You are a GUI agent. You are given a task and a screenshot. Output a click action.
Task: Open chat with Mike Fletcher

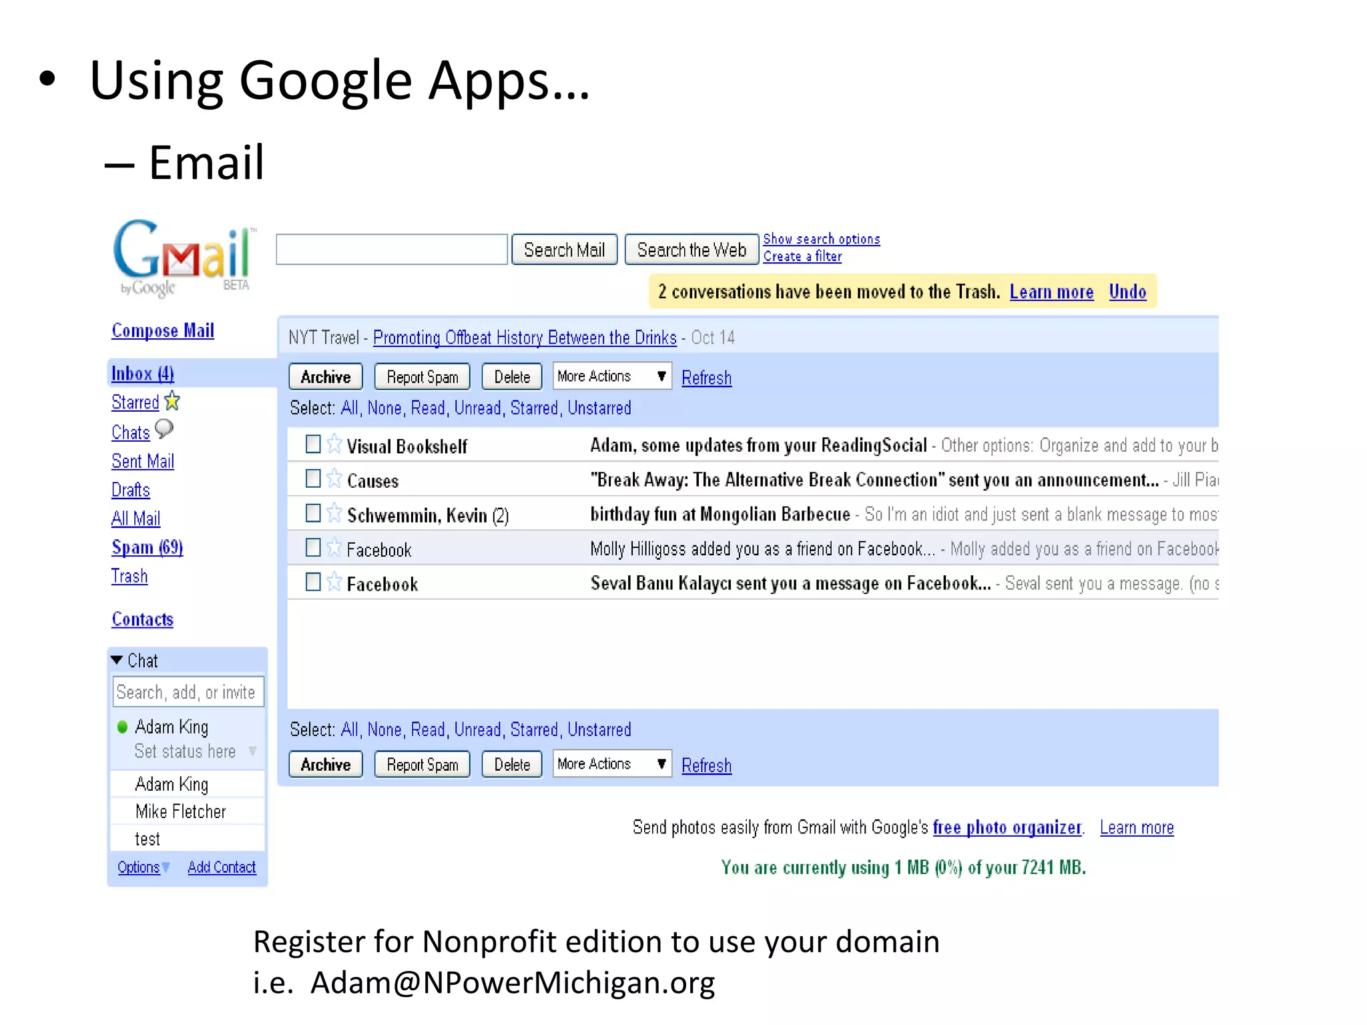pos(180,811)
